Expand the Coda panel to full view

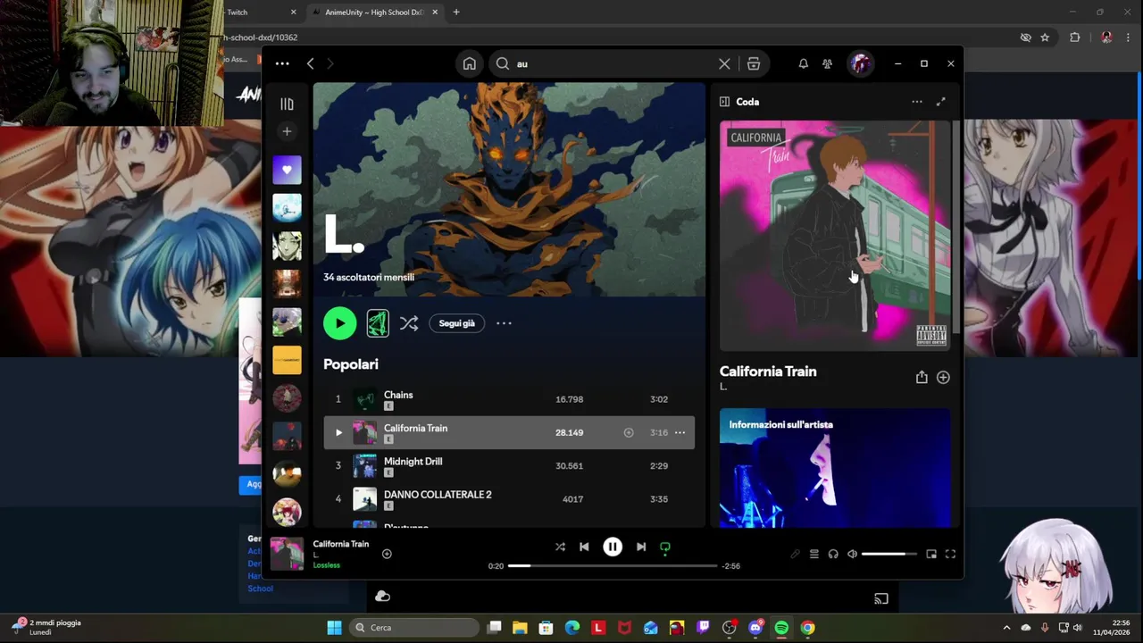[941, 102]
